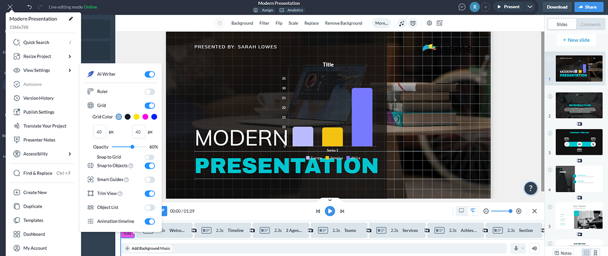Enable the Object List toggle
Viewport: 608px width, 256px height.
coord(149,207)
